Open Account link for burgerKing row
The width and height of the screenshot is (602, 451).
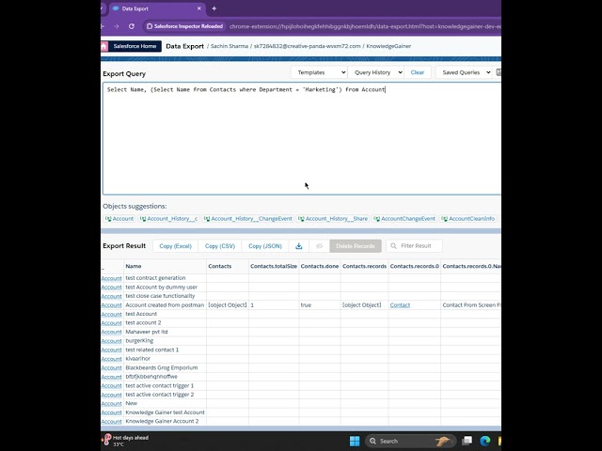pos(111,341)
